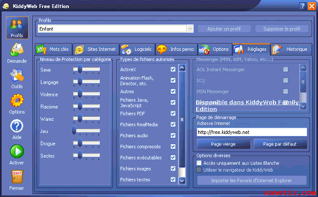
Task: Click the Drogue protection slider
Action: [86, 143]
